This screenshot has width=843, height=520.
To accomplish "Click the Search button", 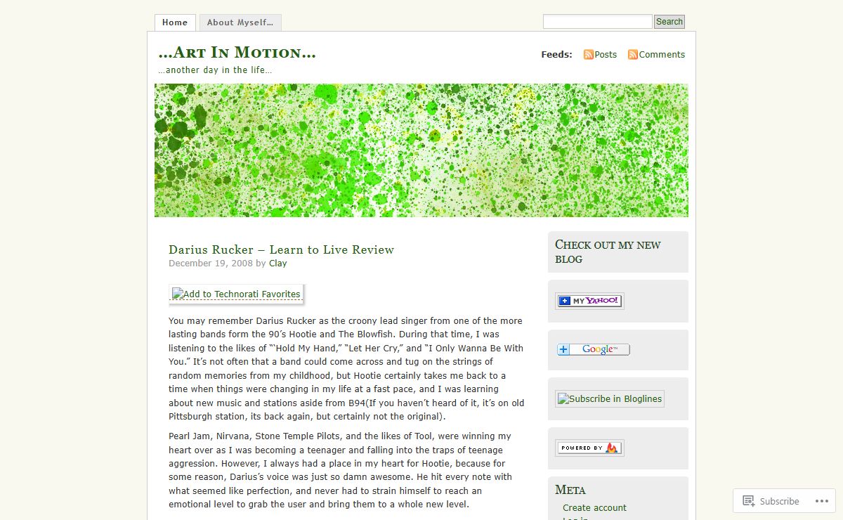I will (x=669, y=22).
